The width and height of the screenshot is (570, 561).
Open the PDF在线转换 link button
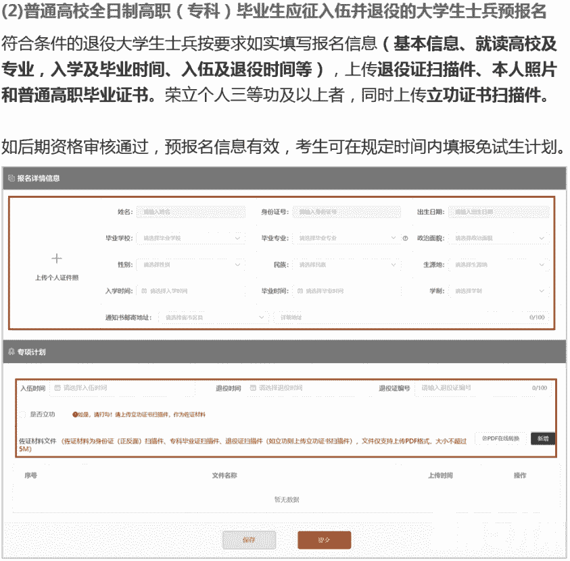501,439
